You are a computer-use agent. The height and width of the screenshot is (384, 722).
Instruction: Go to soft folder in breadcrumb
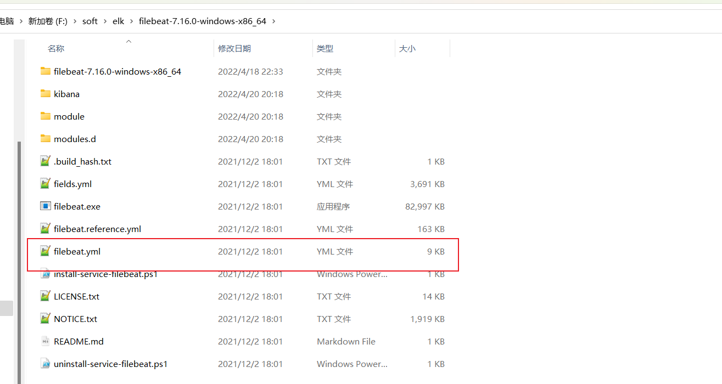[90, 21]
